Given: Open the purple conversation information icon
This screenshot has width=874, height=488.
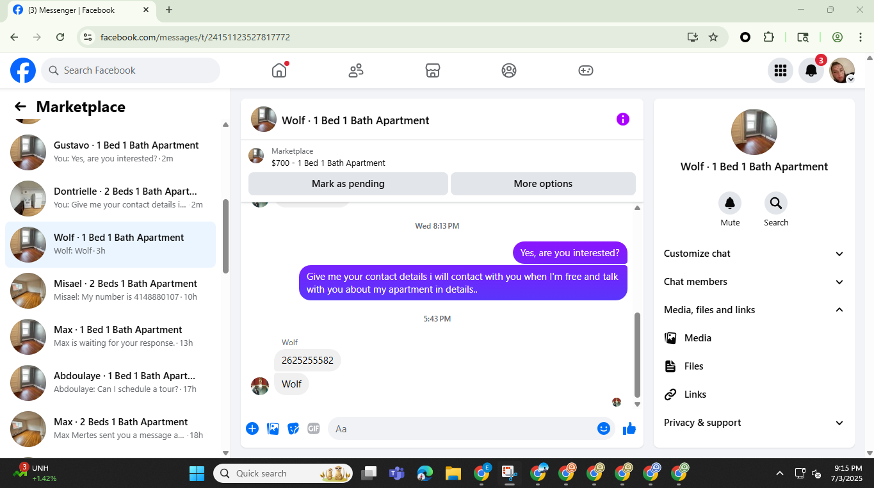Looking at the screenshot, I should click(623, 119).
